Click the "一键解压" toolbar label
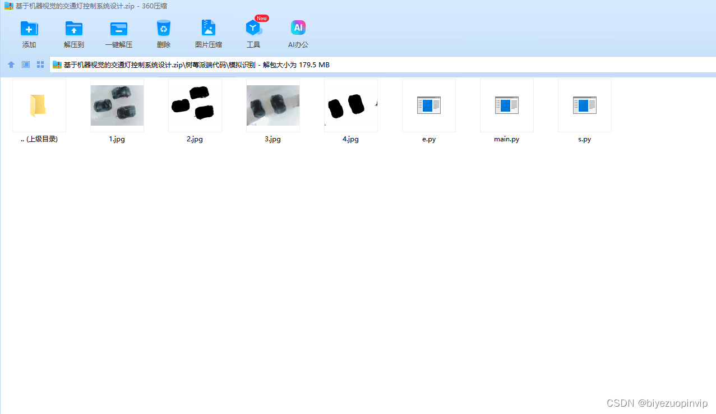 coord(119,45)
